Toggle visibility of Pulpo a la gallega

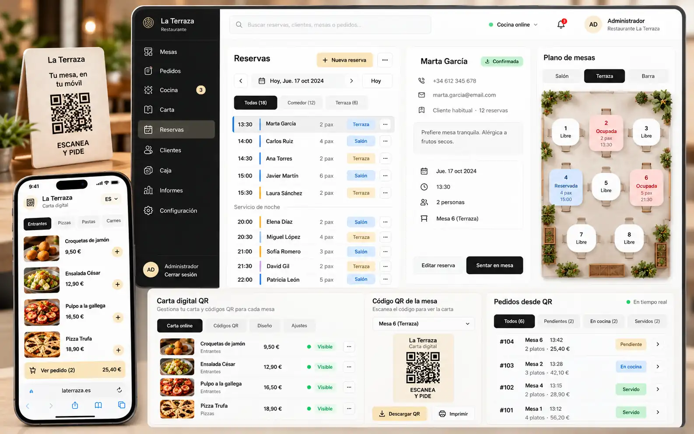coord(321,387)
